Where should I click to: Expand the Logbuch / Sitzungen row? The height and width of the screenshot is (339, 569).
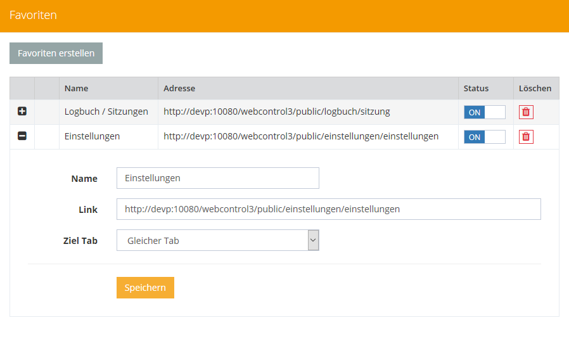[x=22, y=112]
